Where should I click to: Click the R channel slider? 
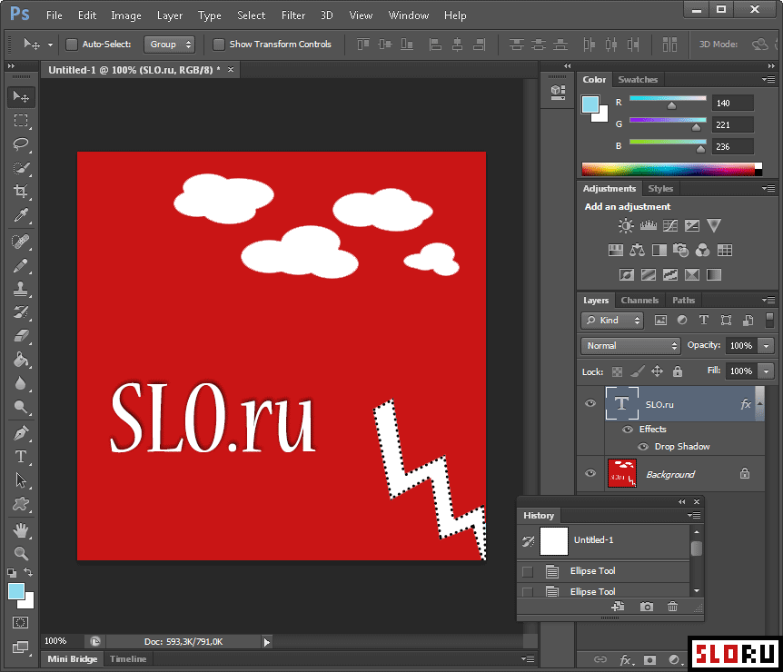[x=668, y=98]
